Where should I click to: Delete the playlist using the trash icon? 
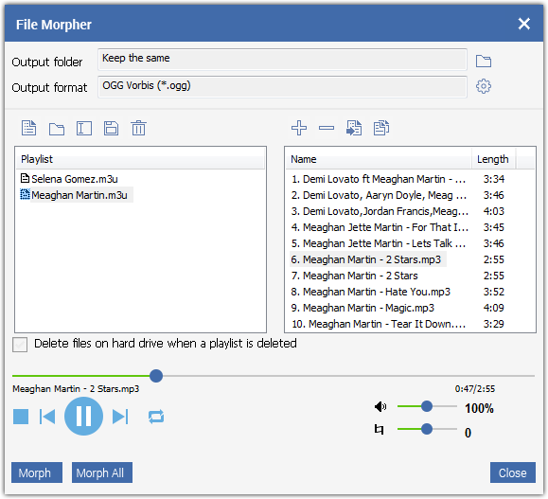[139, 128]
